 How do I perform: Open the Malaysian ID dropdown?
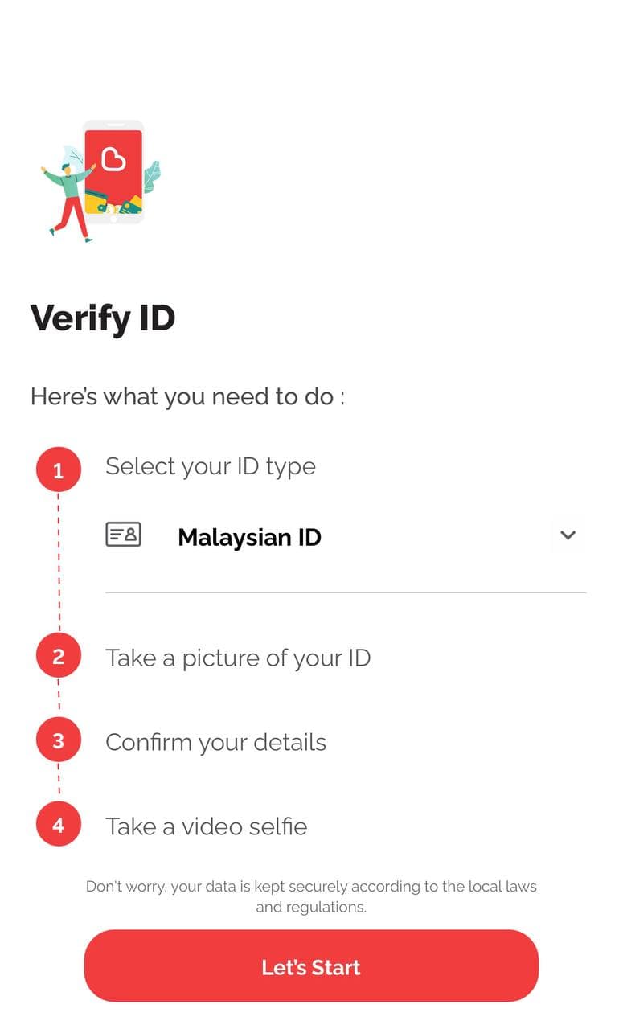(x=346, y=536)
